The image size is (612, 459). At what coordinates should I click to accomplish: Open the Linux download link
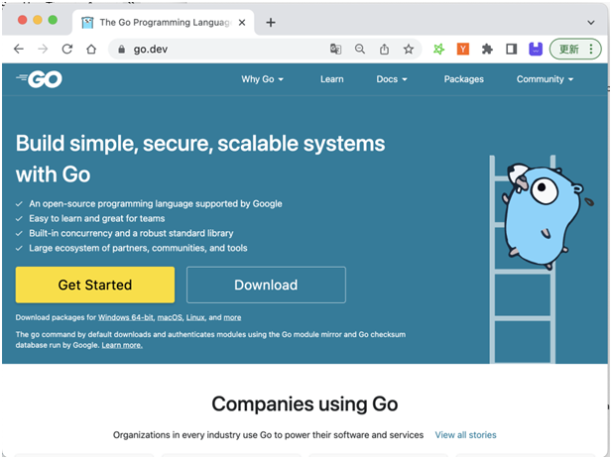pyautogui.click(x=195, y=317)
